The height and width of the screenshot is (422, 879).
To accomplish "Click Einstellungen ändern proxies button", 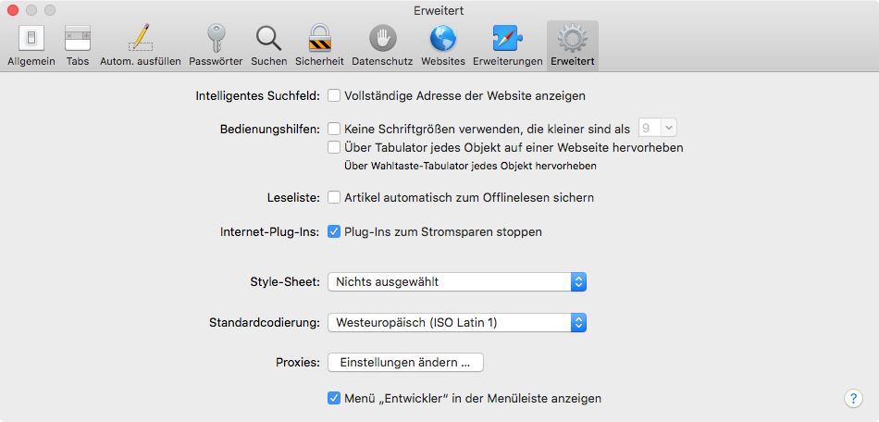I will click(405, 363).
